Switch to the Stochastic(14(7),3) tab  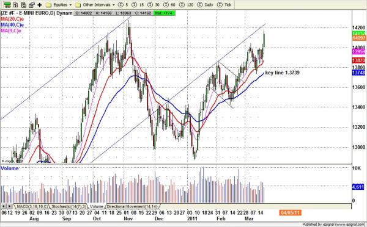[69, 206]
